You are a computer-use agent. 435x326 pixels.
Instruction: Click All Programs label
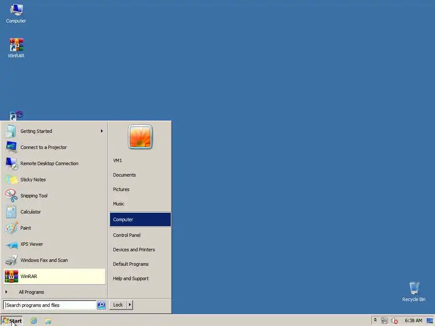click(x=31, y=292)
